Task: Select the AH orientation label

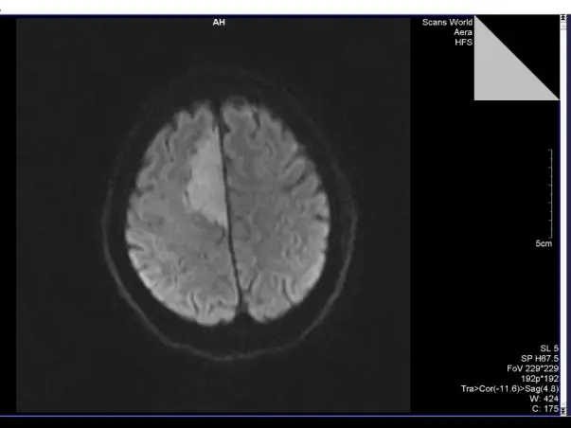Action: point(219,22)
